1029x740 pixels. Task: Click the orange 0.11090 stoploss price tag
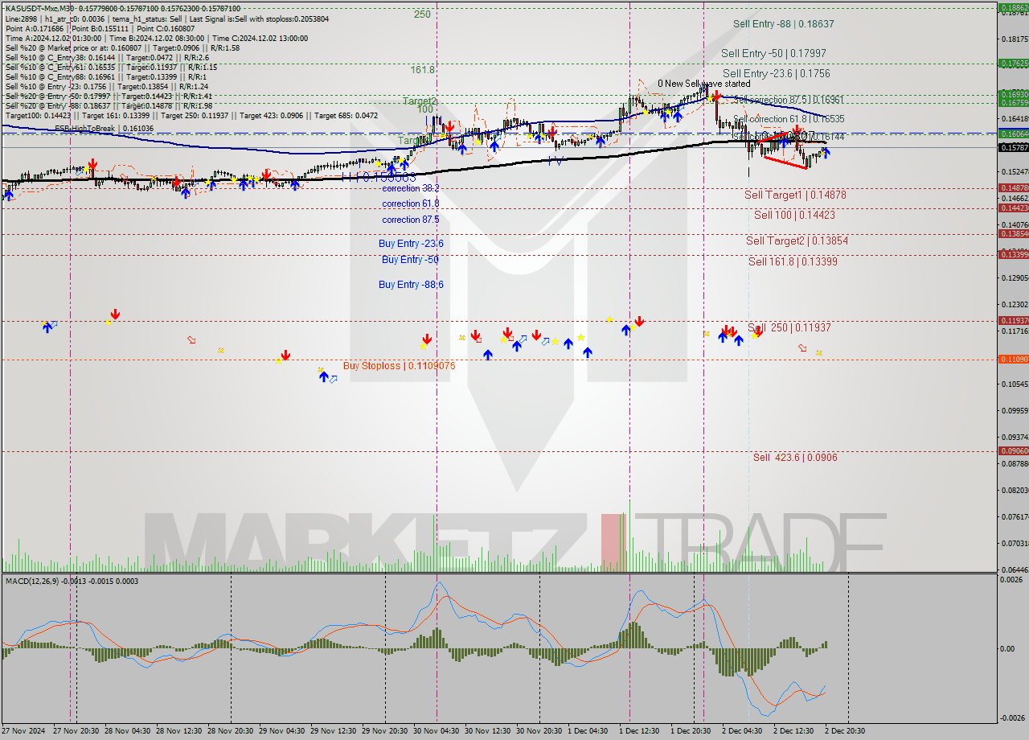pos(1013,359)
